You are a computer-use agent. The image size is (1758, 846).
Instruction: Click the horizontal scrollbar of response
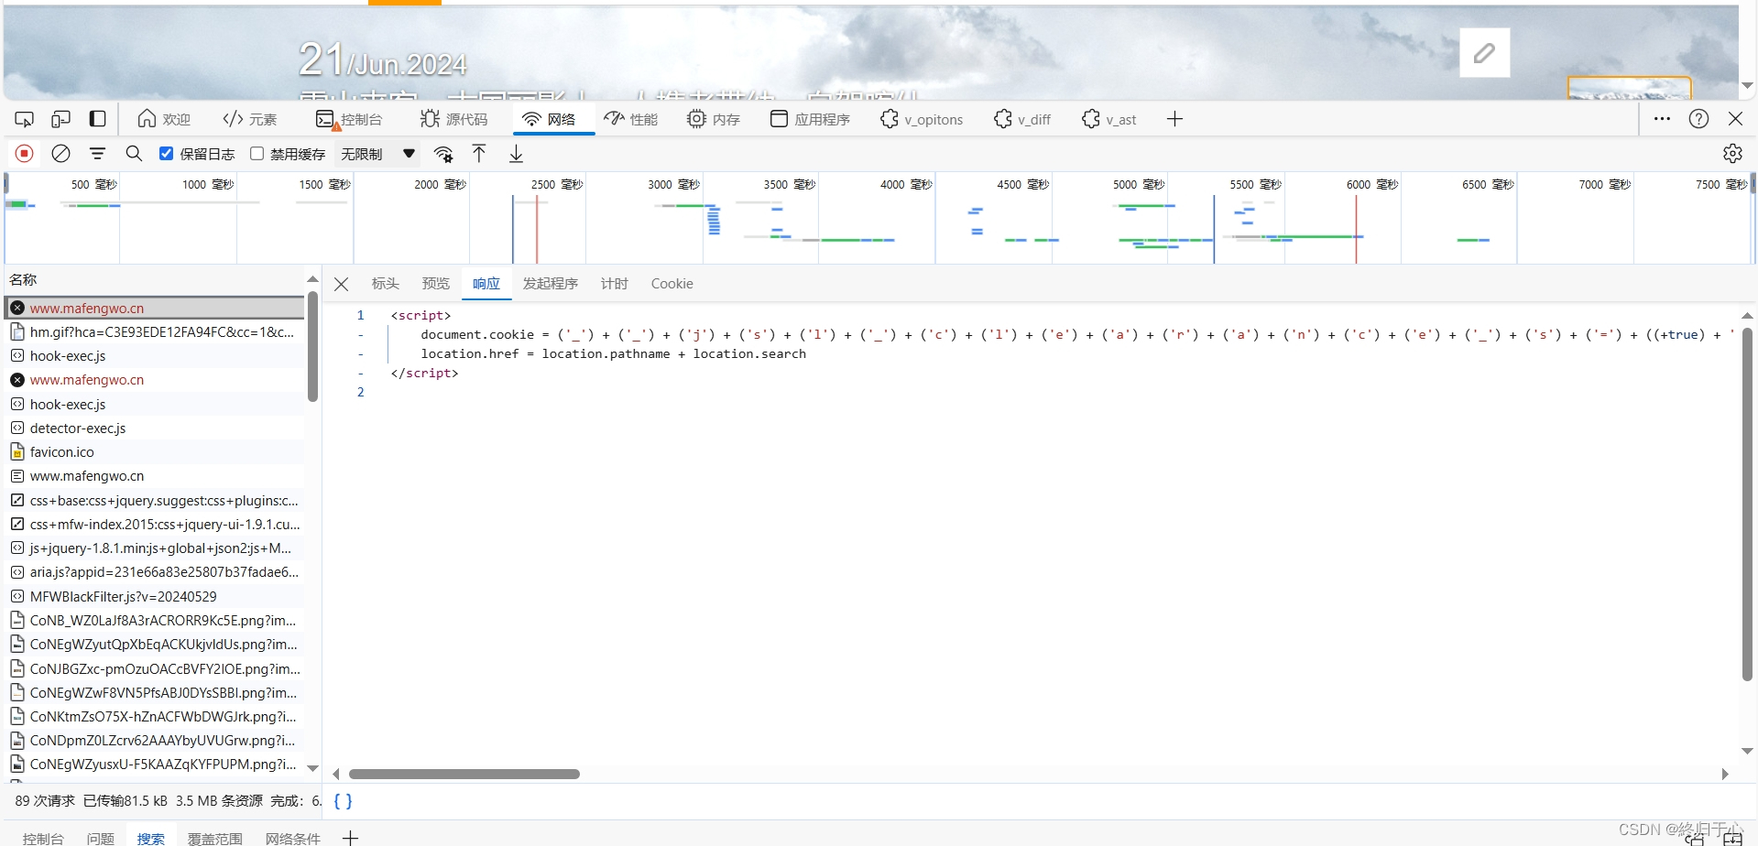(464, 774)
